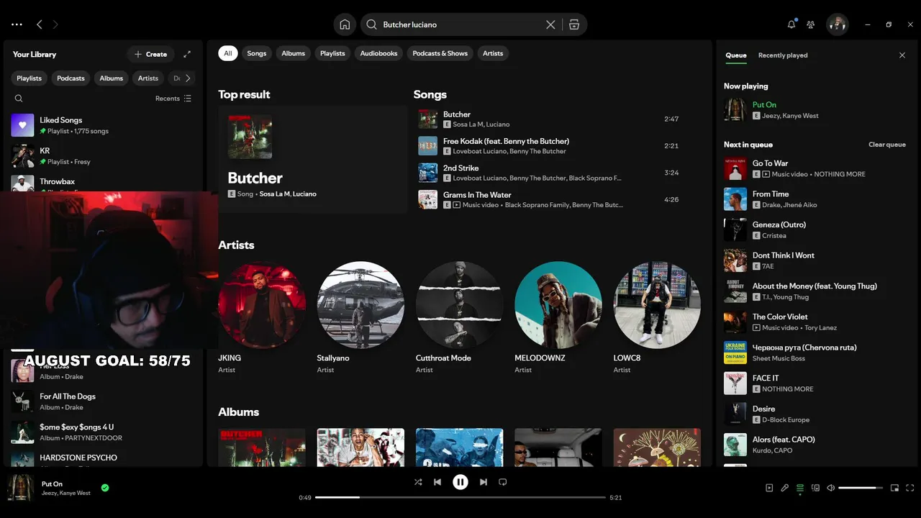Filter results by Albums

click(x=294, y=53)
